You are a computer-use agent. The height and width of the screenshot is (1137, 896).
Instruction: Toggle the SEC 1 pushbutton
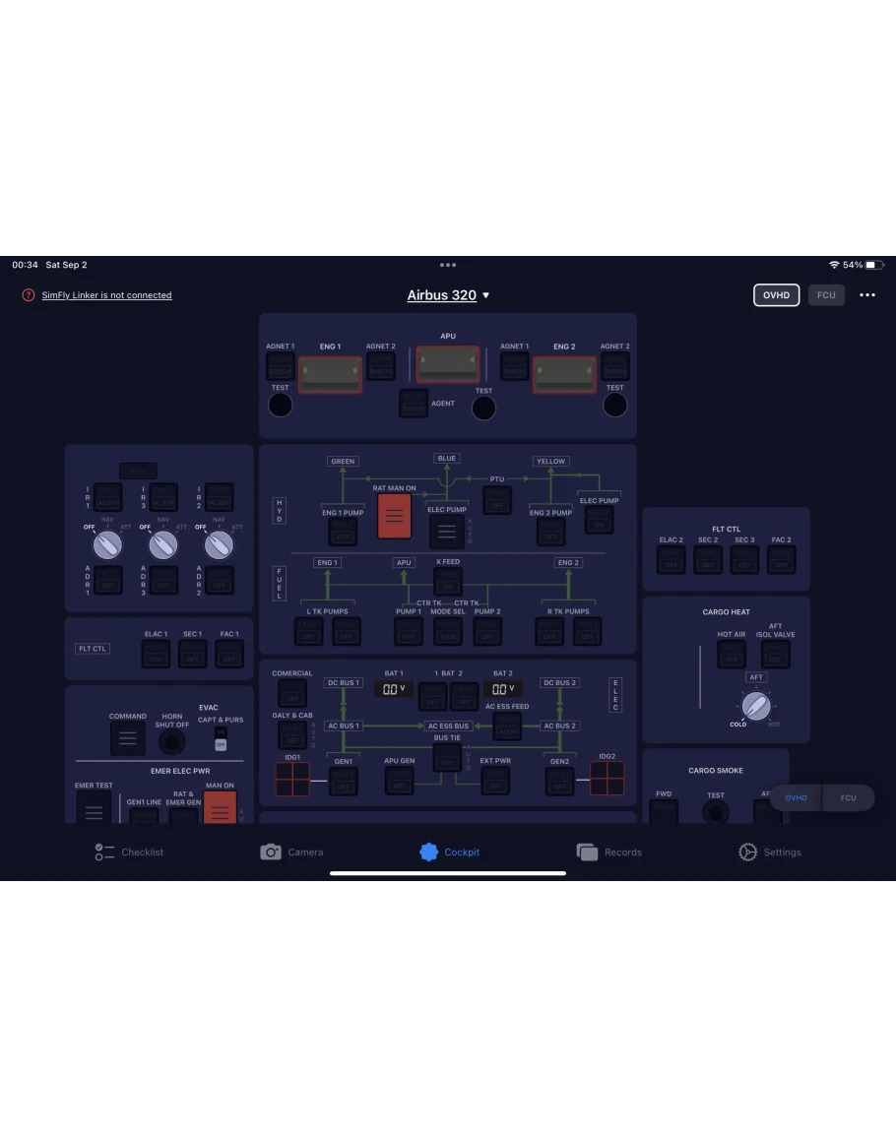pos(192,654)
